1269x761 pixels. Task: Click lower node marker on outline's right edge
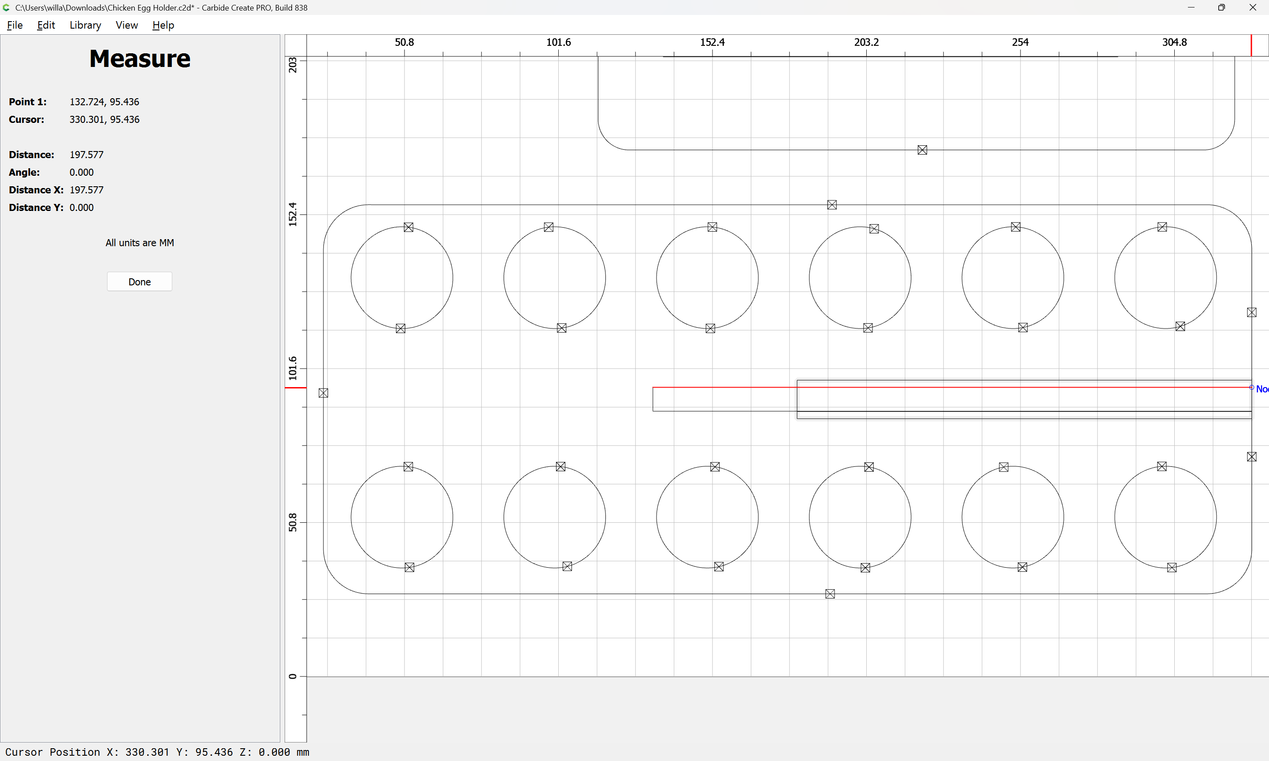(1251, 456)
